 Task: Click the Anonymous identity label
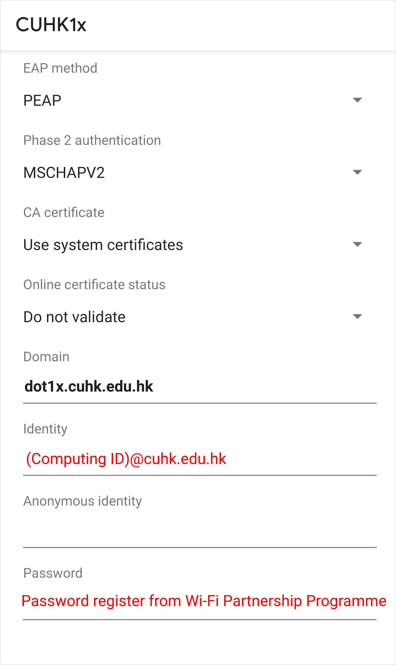[82, 501]
